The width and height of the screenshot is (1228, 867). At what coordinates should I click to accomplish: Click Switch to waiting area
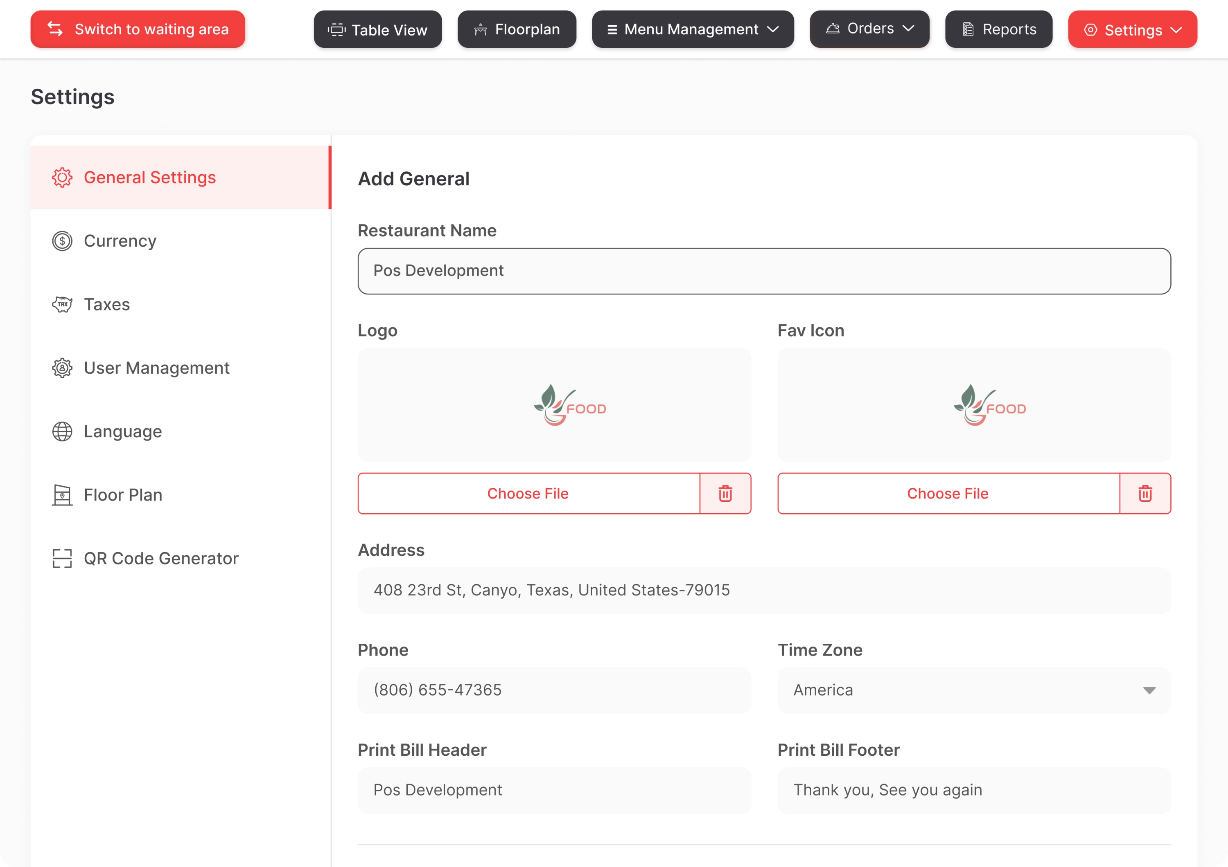[x=138, y=29]
